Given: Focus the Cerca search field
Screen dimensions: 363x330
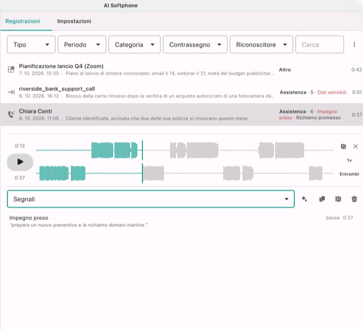Looking at the screenshot, I should pos(319,44).
